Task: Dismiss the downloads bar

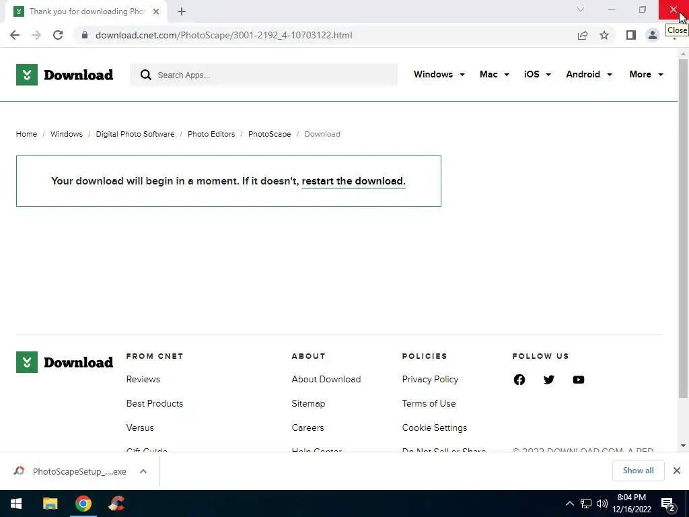Action: [x=677, y=471]
